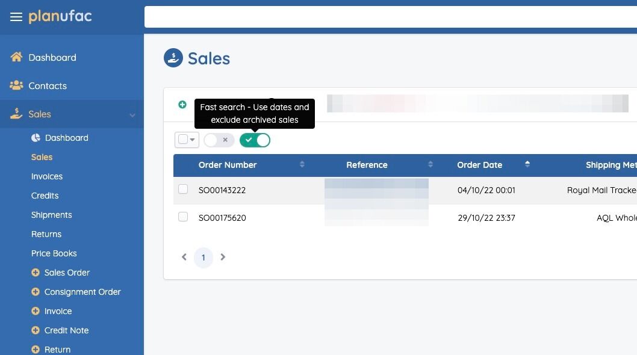Click plus icon beside Consignment Order
This screenshot has width=637, height=355.
coord(36,292)
